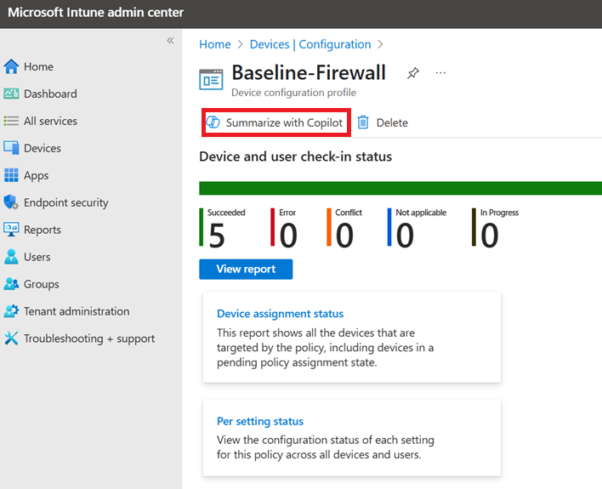
Task: Click the Devices monitor icon
Action: coord(11,148)
